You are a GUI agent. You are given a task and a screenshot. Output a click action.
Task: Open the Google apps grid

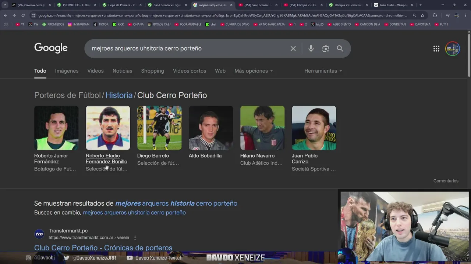pyautogui.click(x=436, y=49)
